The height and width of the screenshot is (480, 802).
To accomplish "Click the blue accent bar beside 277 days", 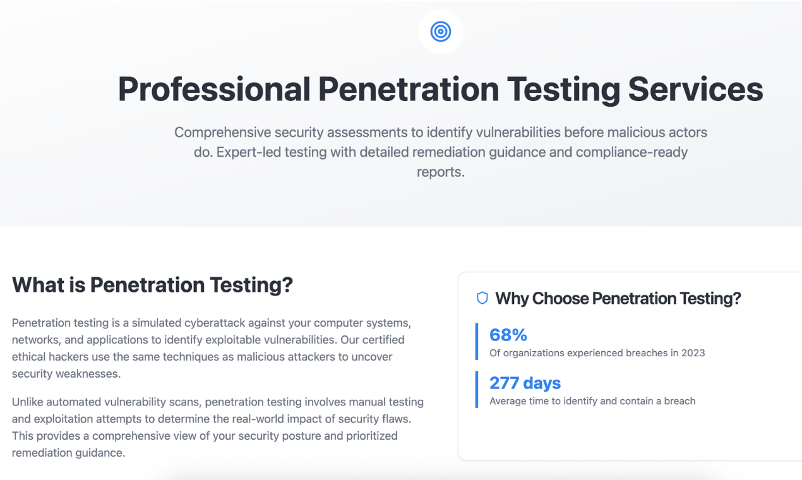I will [477, 390].
